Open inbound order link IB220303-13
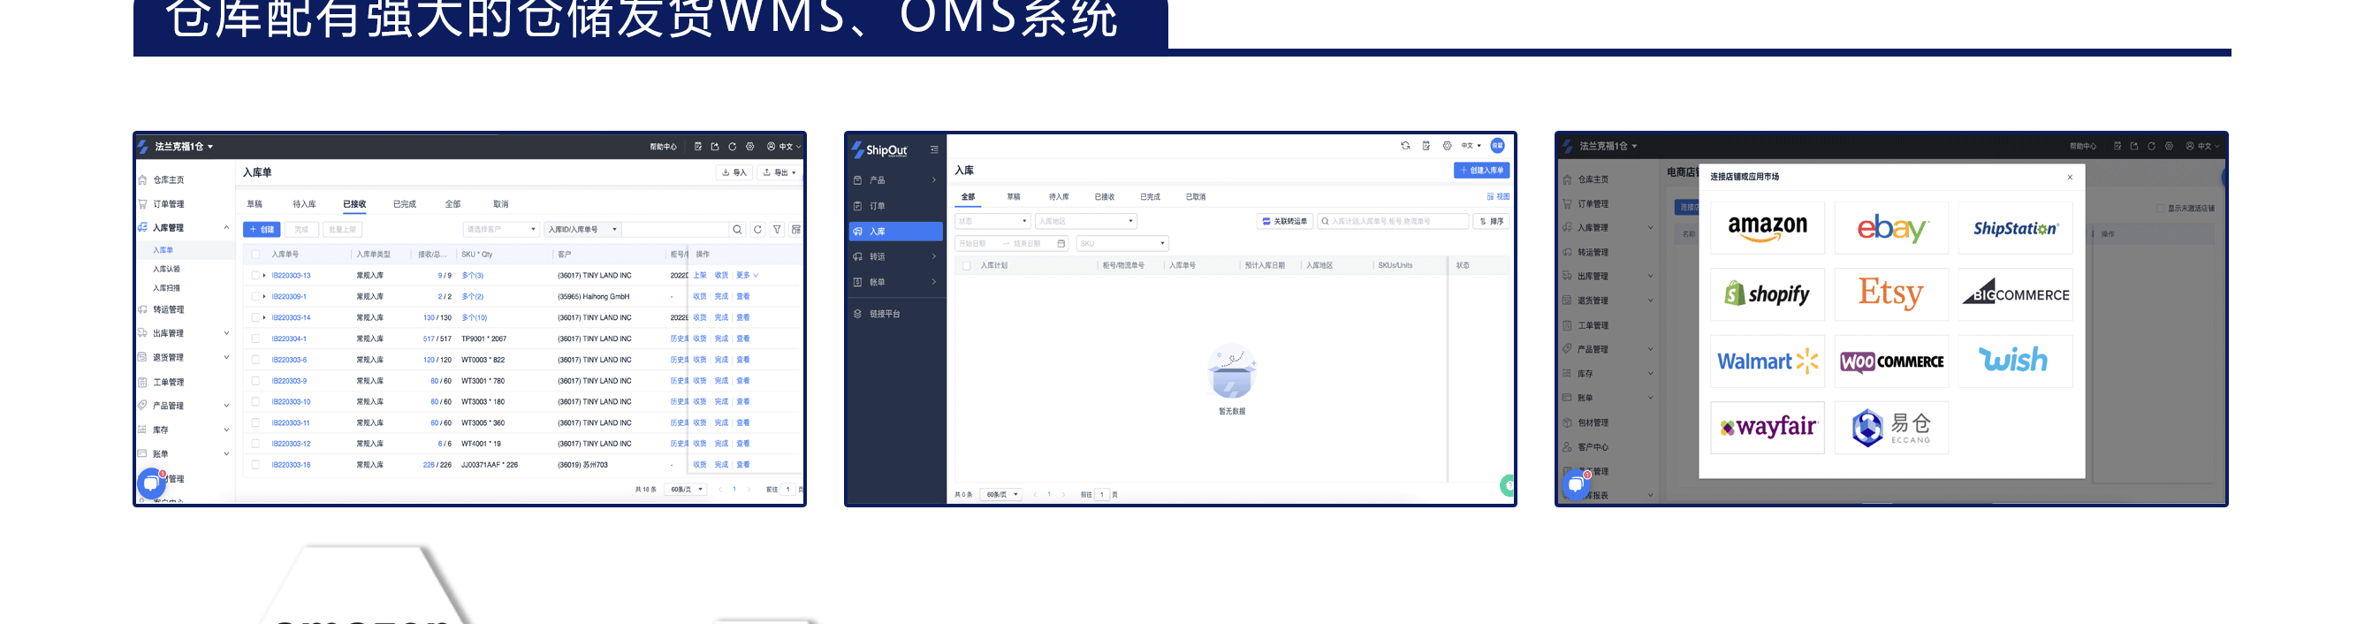 [x=291, y=276]
